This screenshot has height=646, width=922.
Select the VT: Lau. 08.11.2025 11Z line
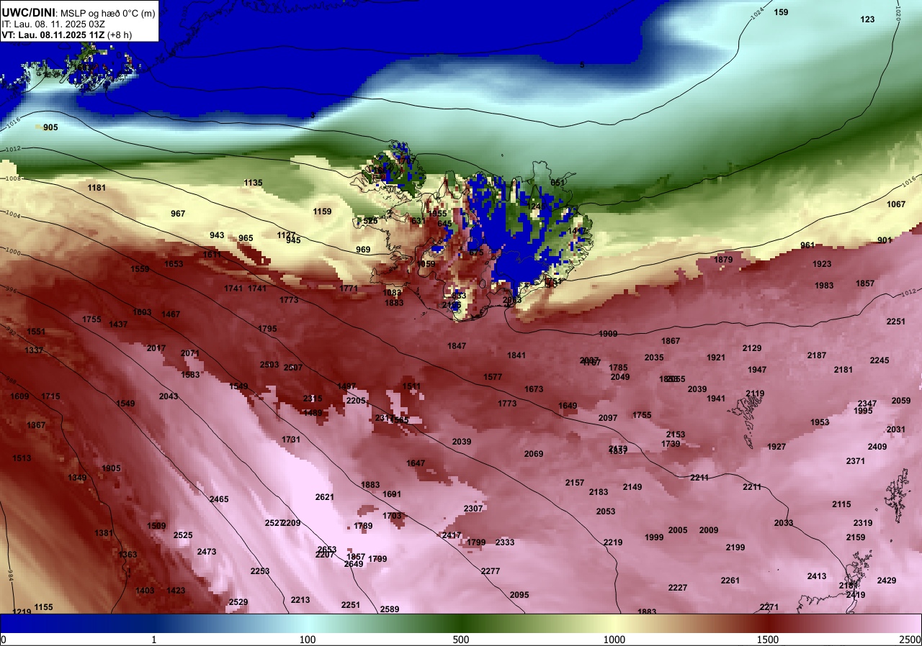click(x=66, y=35)
